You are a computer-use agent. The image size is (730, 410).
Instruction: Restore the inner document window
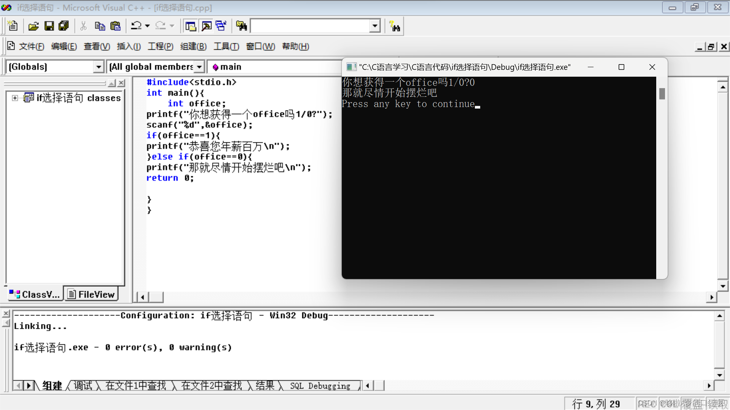tap(711, 47)
